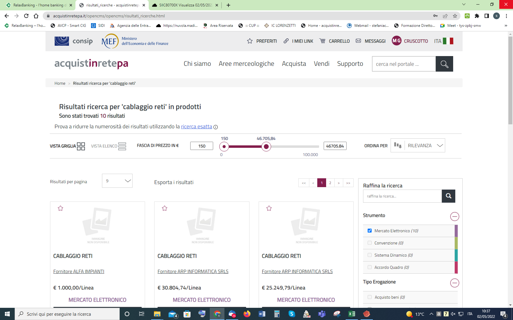513x320 pixels.
Task: Click the minimum price slider handle
Action: (x=224, y=147)
